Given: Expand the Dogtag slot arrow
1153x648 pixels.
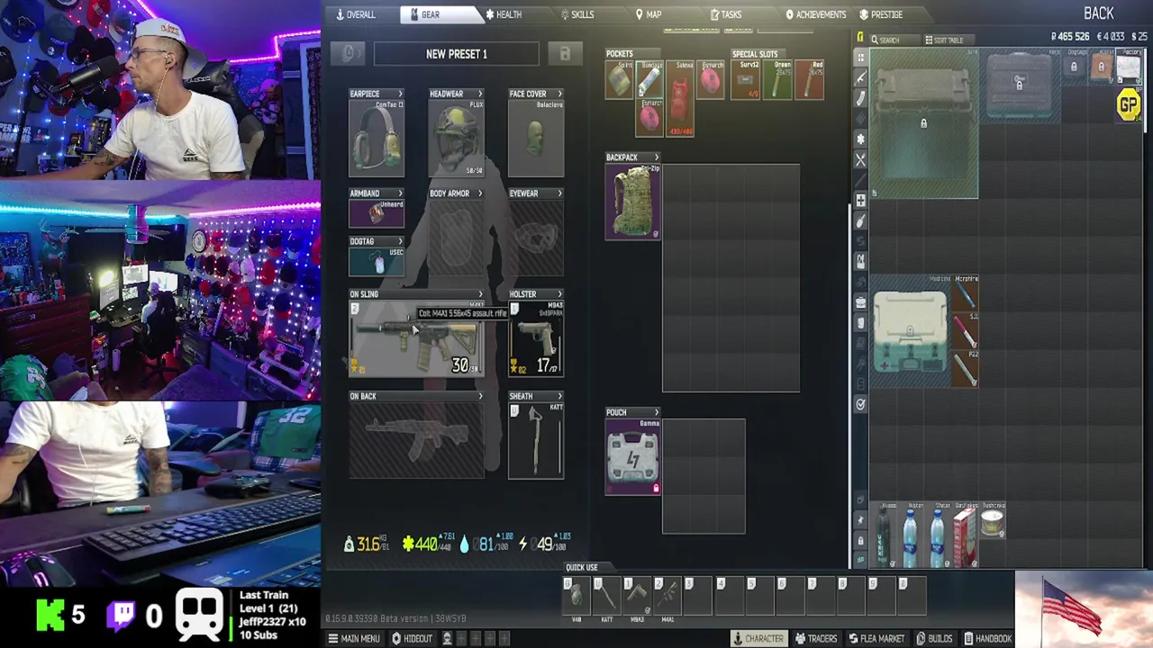Looking at the screenshot, I should [400, 241].
